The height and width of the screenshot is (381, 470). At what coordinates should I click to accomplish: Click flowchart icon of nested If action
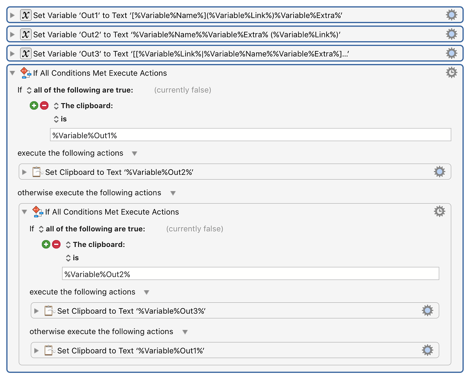[37, 212]
